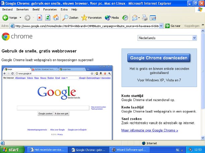Open the Forward history dropdown arrow

[33, 17]
